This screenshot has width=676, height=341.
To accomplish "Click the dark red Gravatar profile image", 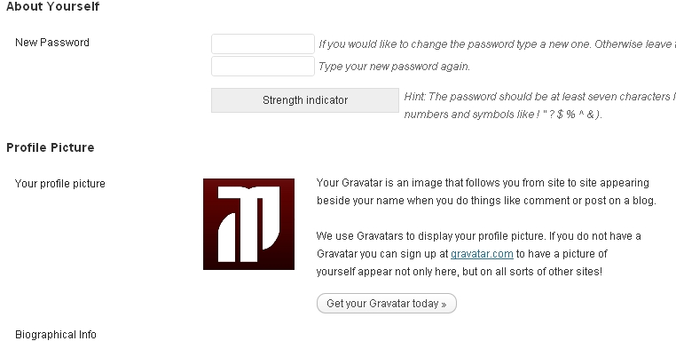I will (x=248, y=224).
